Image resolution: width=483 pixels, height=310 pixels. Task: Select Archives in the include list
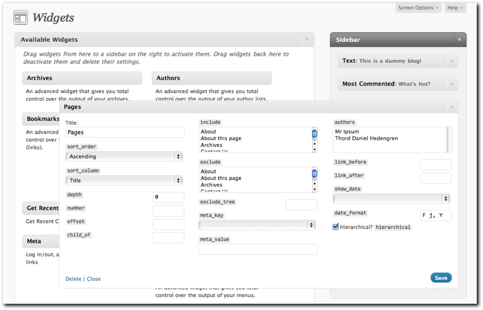(x=211, y=145)
